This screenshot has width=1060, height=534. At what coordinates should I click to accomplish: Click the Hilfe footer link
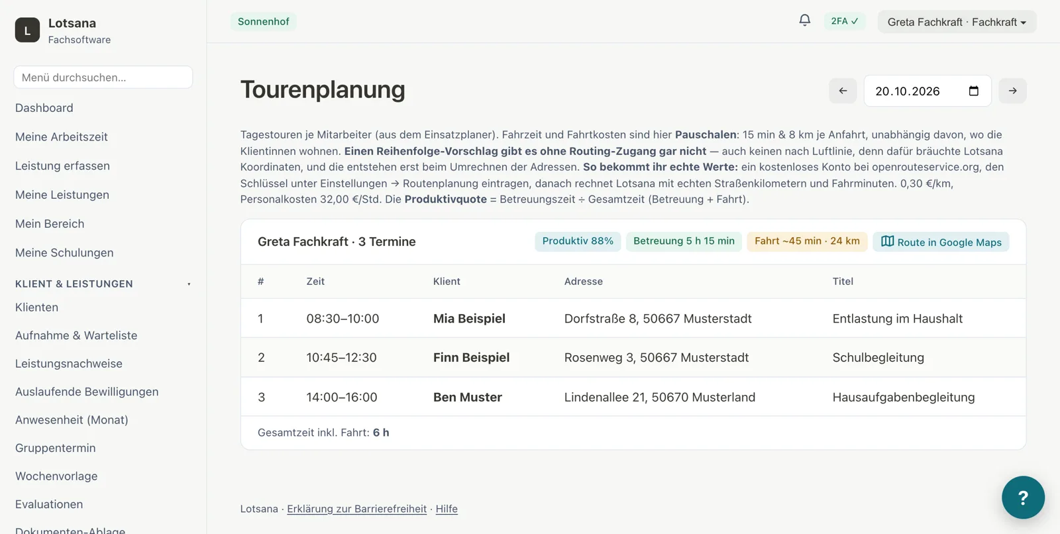(447, 509)
